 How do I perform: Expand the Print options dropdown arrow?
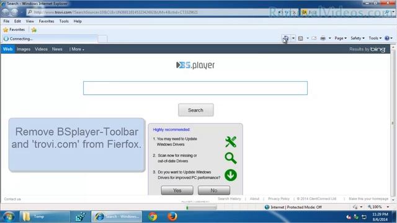(329, 38)
